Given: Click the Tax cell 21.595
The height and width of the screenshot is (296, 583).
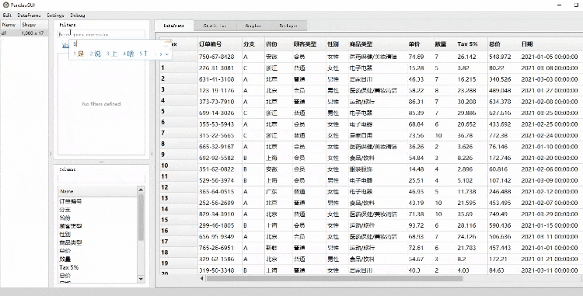Looking at the screenshot, I should click(472, 203).
